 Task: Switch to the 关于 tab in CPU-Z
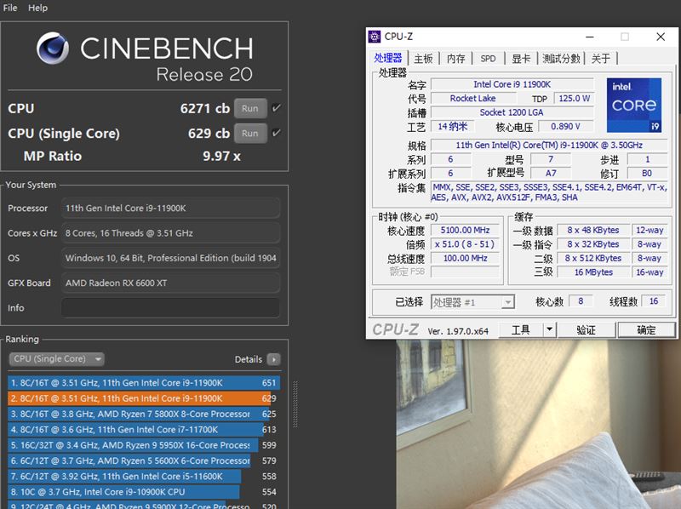click(601, 59)
